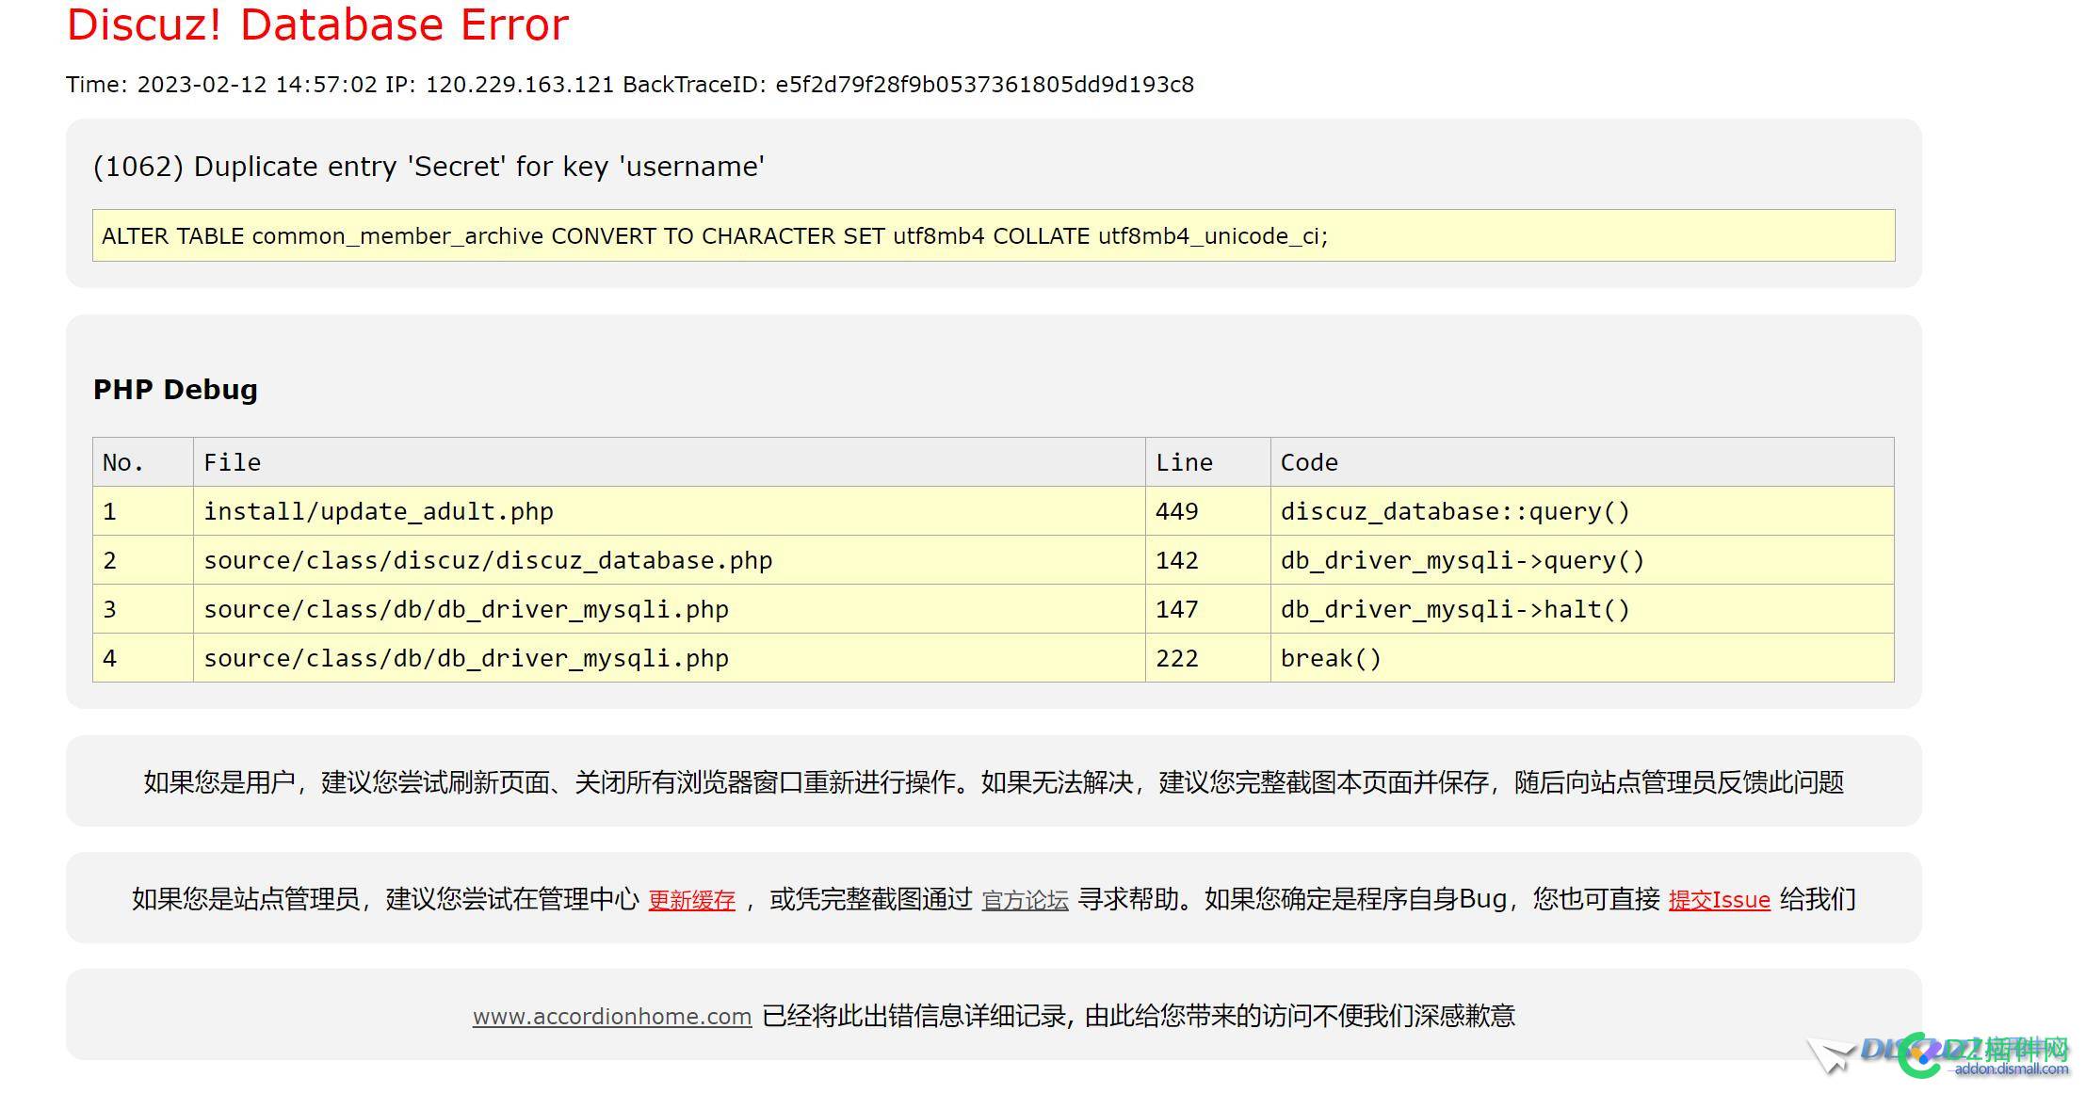Click db_driver_mysqli->query() code cell
Viewport: 2086px width, 1093px height.
click(x=1582, y=560)
